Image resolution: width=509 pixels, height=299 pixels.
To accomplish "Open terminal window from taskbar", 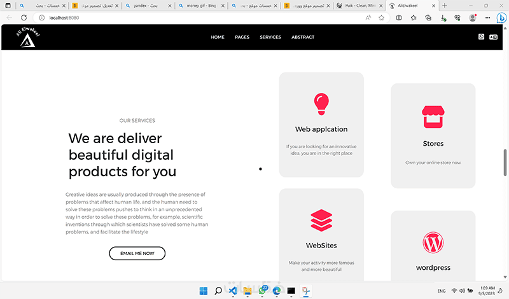I will tap(291, 291).
